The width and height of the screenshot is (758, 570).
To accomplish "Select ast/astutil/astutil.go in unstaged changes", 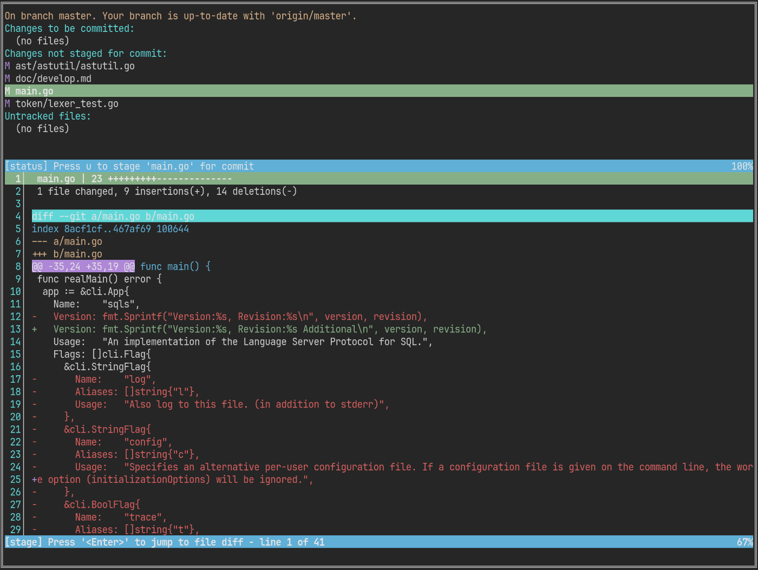I will coord(75,66).
